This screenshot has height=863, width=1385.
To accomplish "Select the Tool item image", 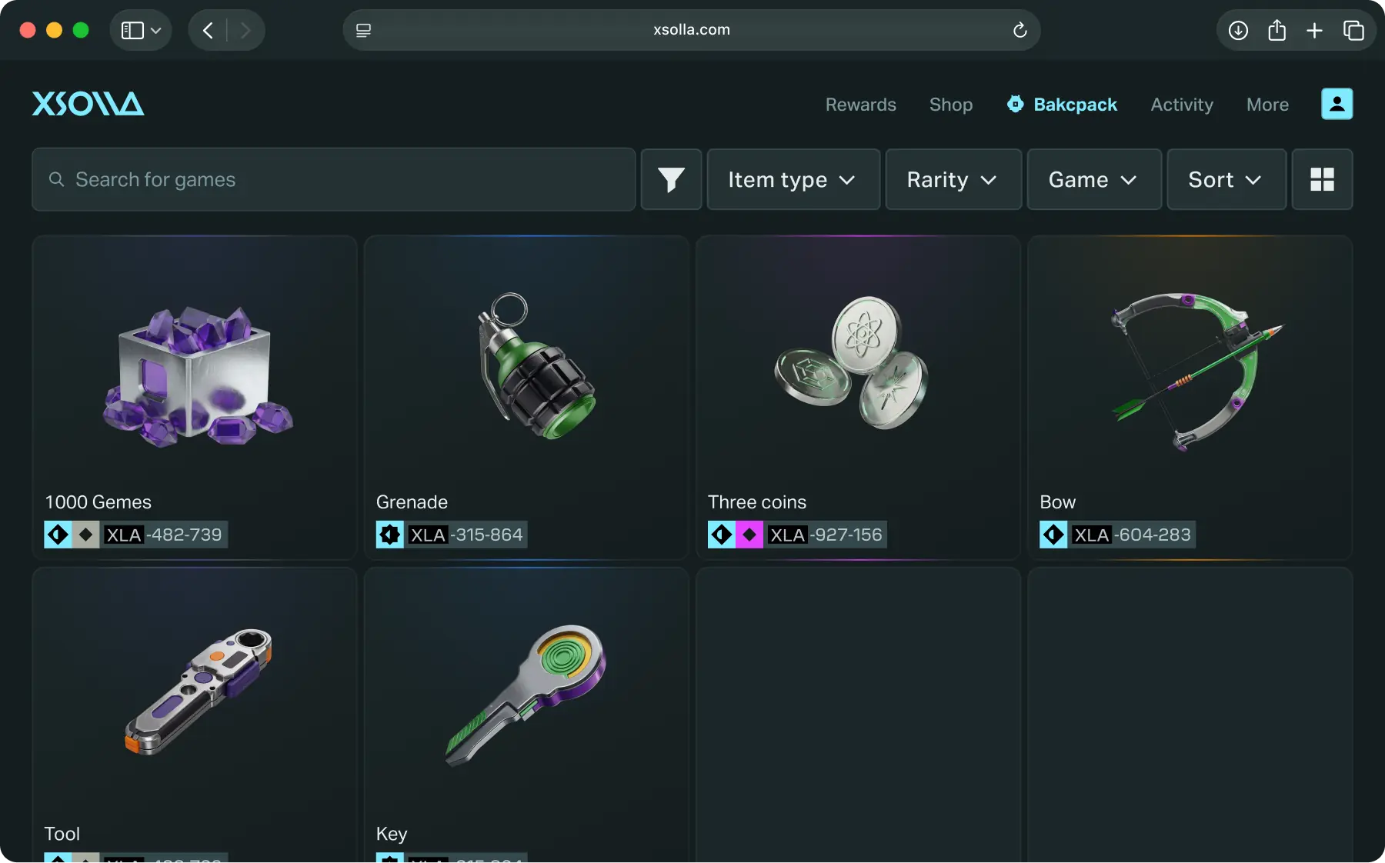I will (199, 691).
